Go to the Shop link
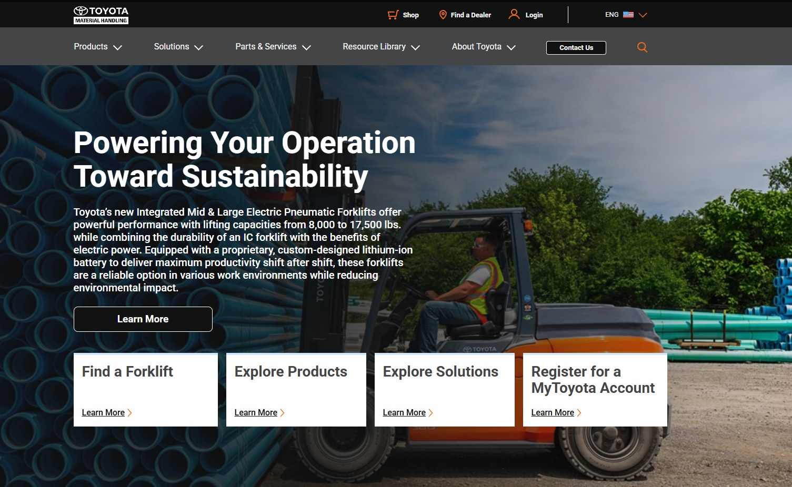The image size is (792, 487). (x=411, y=15)
